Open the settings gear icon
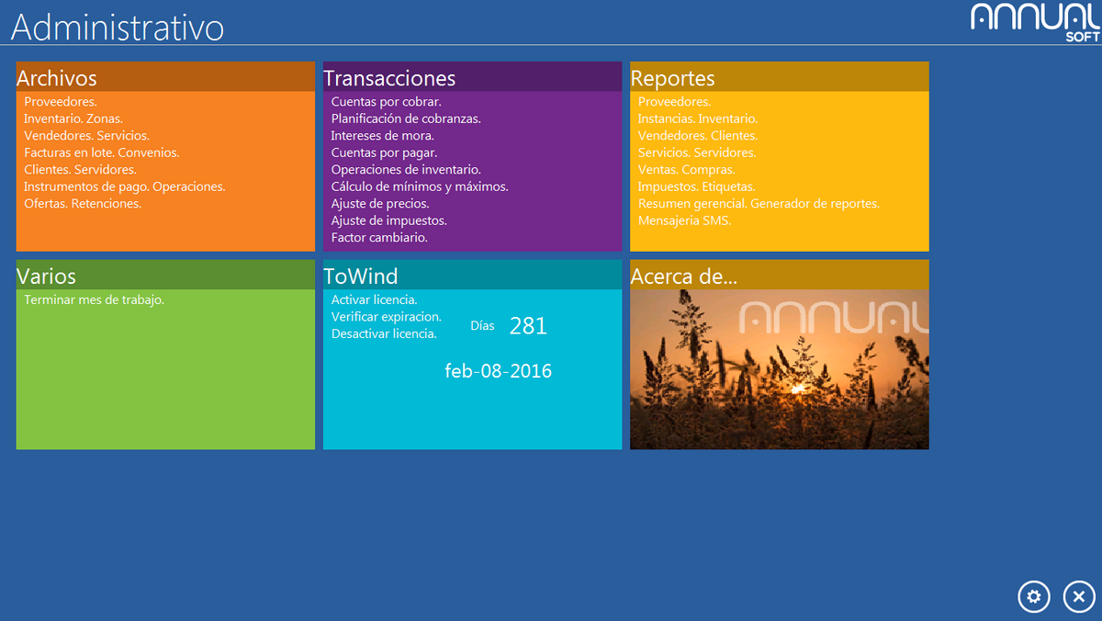This screenshot has height=621, width=1102. tap(1034, 597)
